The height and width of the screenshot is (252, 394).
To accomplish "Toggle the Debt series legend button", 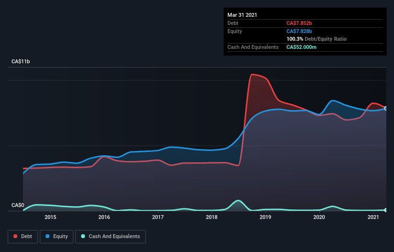I will [x=23, y=237].
